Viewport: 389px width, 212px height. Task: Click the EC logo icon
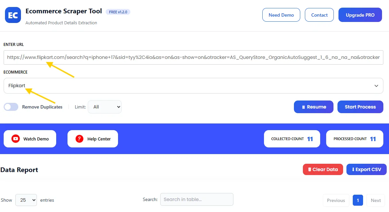(13, 15)
